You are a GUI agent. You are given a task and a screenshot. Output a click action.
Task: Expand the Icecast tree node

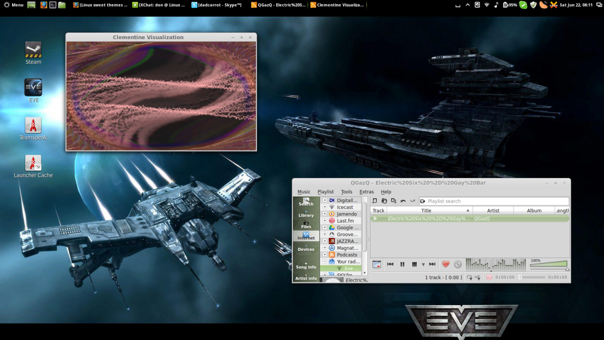click(325, 207)
